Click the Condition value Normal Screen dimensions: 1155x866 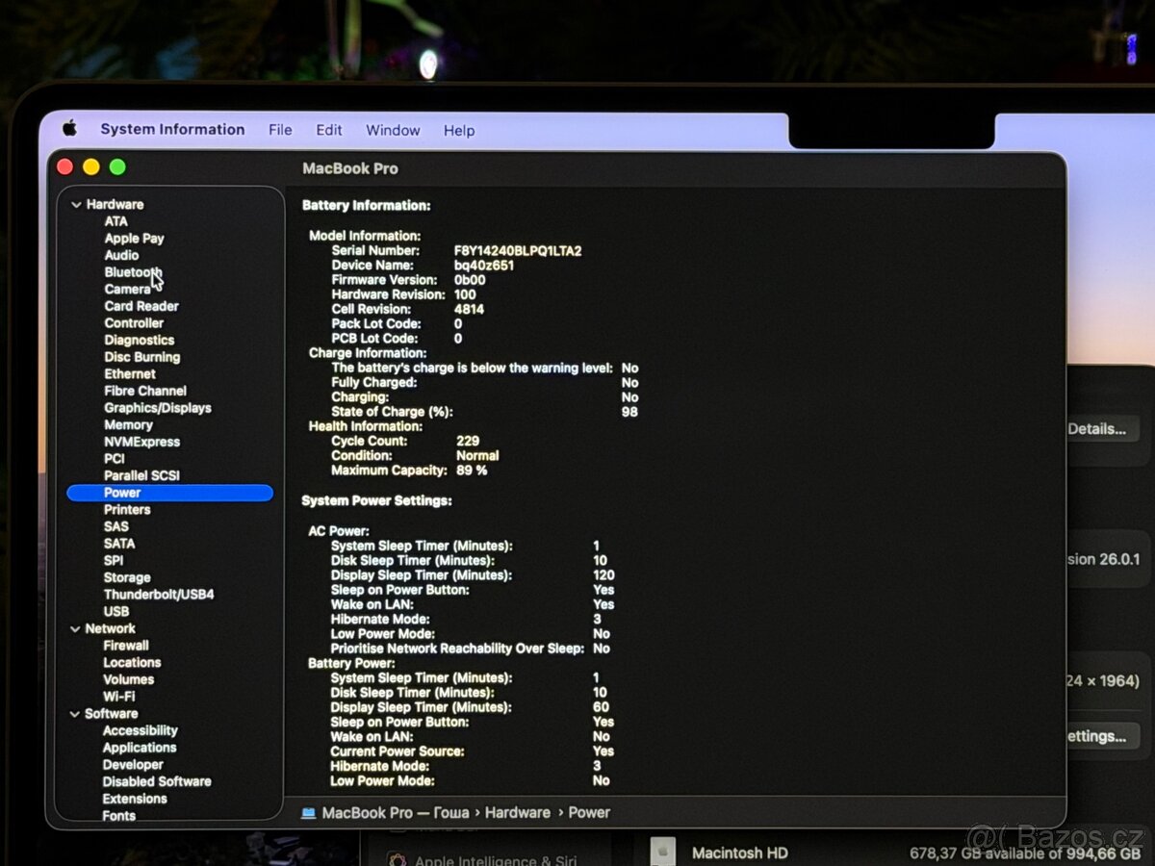pyautogui.click(x=477, y=456)
